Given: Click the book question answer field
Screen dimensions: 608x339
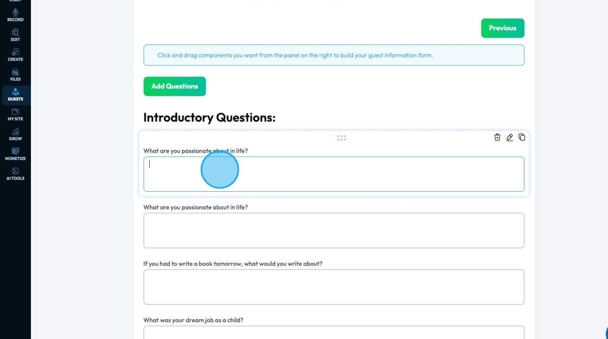Looking at the screenshot, I should [333, 286].
